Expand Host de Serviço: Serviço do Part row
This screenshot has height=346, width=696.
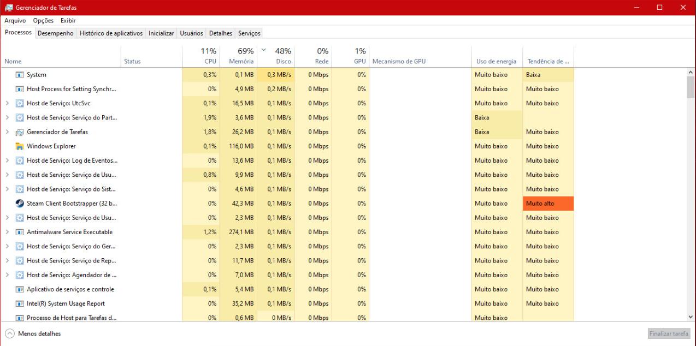pyautogui.click(x=7, y=117)
